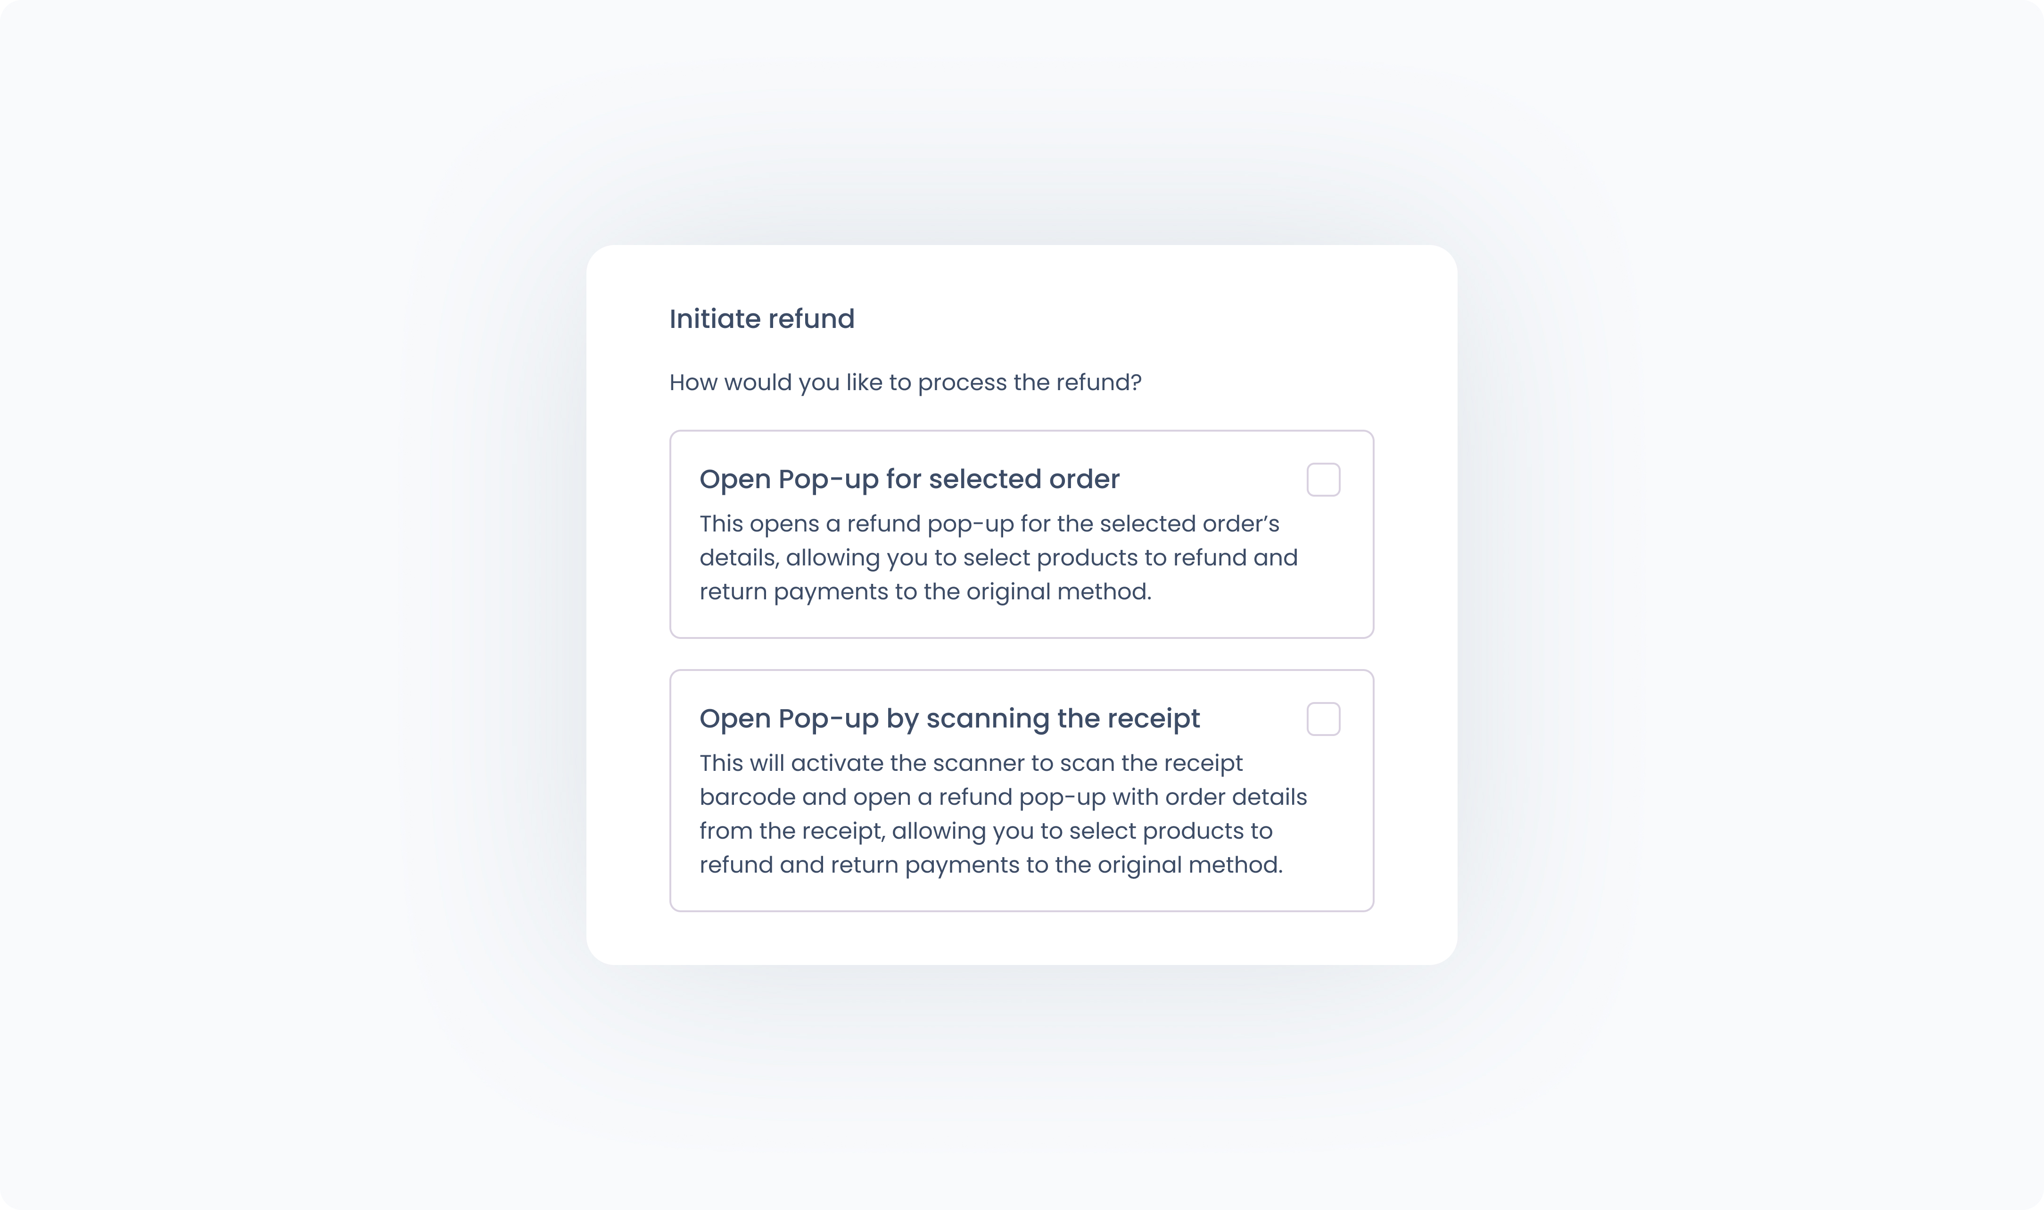Check the box for scanning the receipt

coord(1323,719)
